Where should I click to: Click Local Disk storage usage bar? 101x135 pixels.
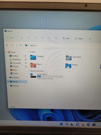(x=50, y=76)
